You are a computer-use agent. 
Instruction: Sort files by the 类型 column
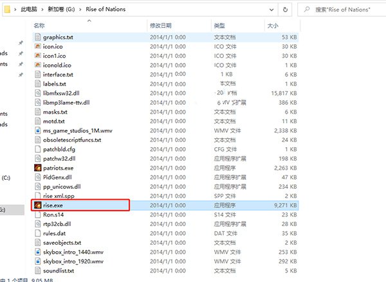click(219, 25)
